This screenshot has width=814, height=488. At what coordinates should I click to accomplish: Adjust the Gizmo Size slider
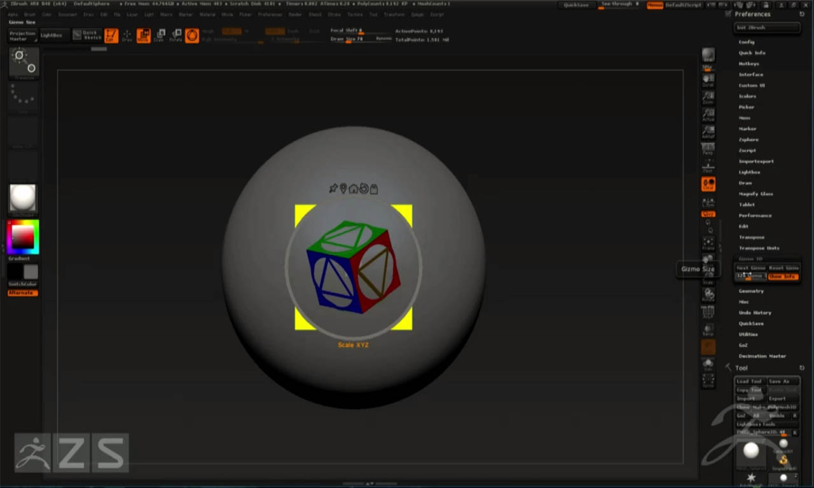tap(750, 276)
